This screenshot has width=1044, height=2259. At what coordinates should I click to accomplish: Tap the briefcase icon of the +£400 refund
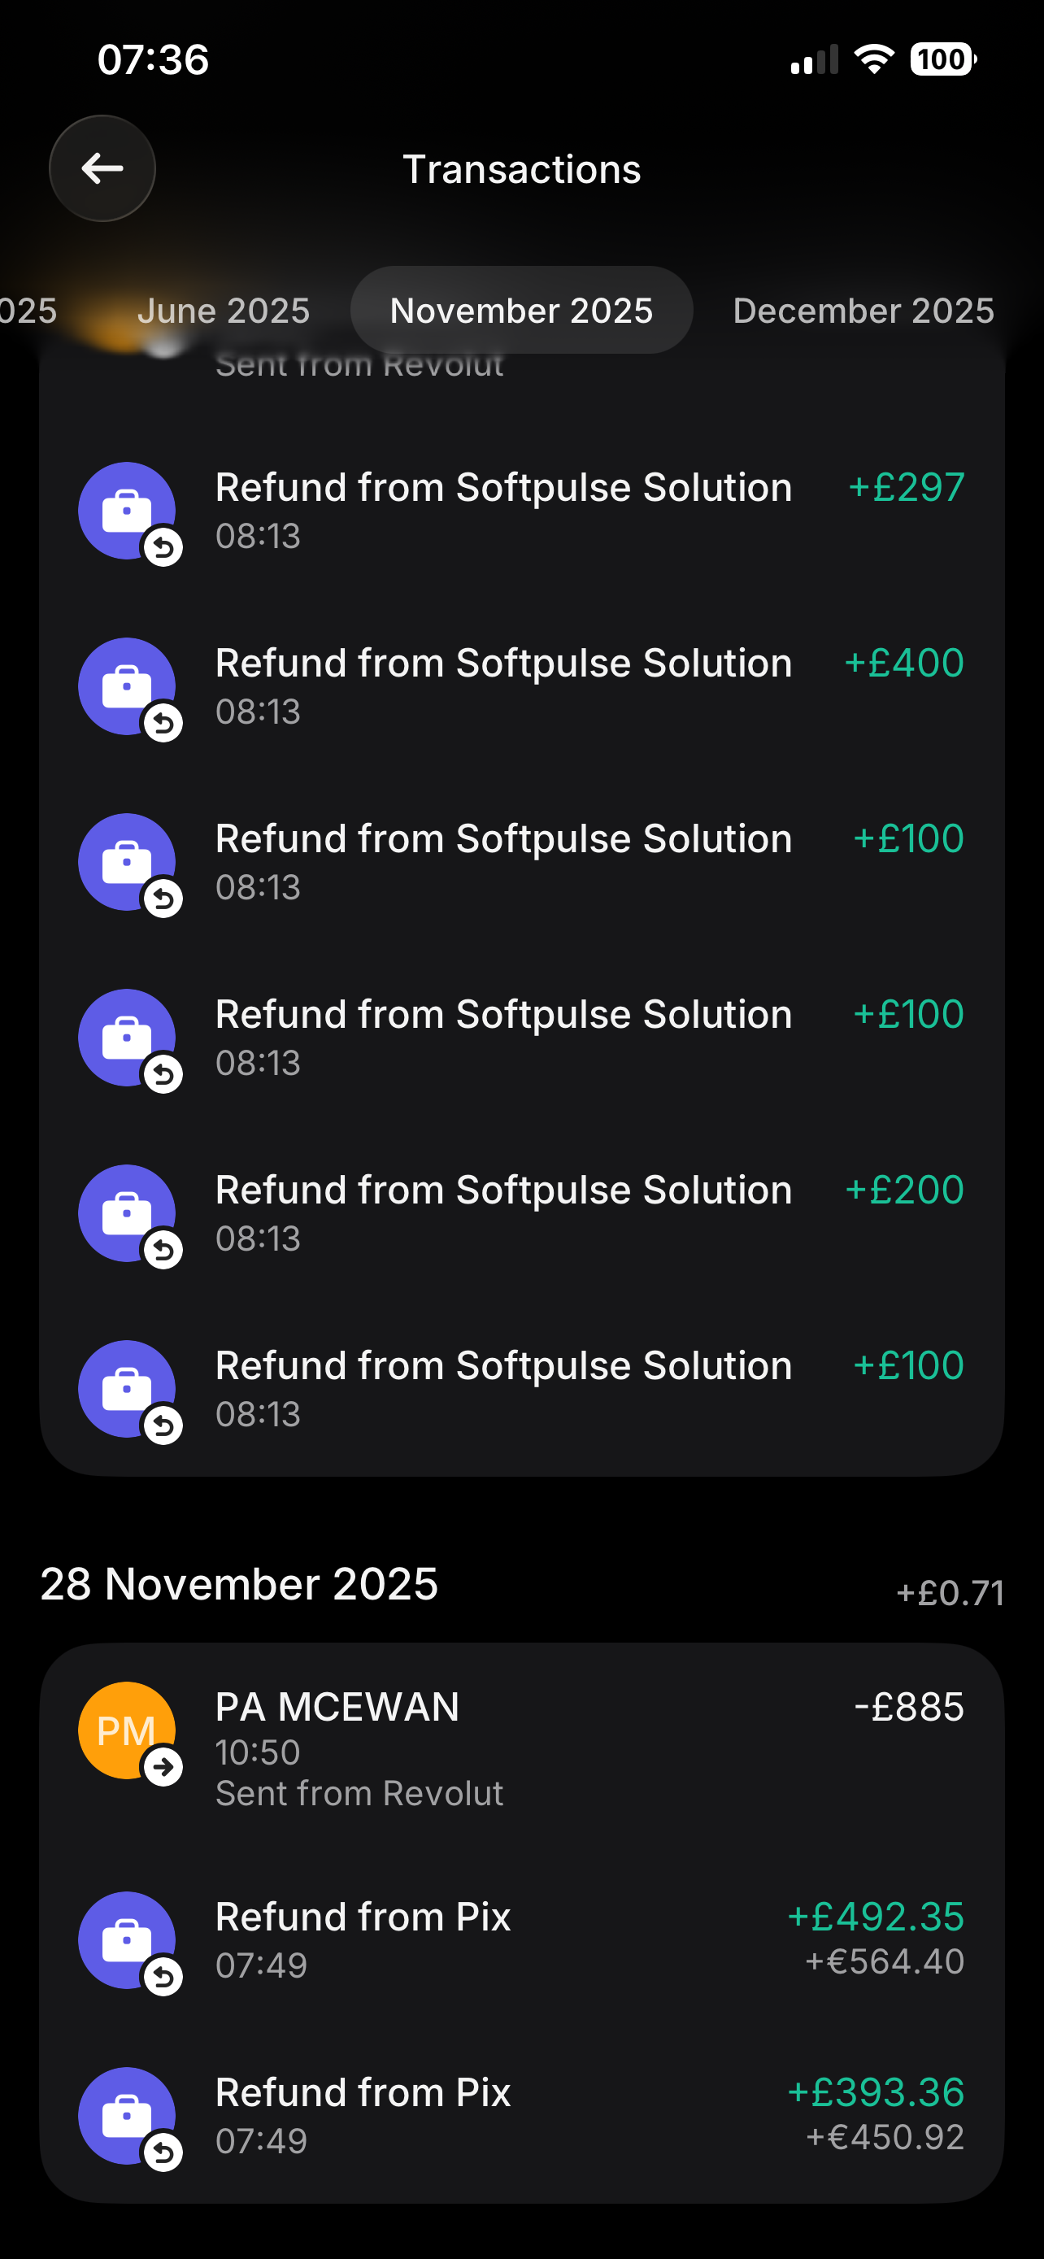pos(127,686)
